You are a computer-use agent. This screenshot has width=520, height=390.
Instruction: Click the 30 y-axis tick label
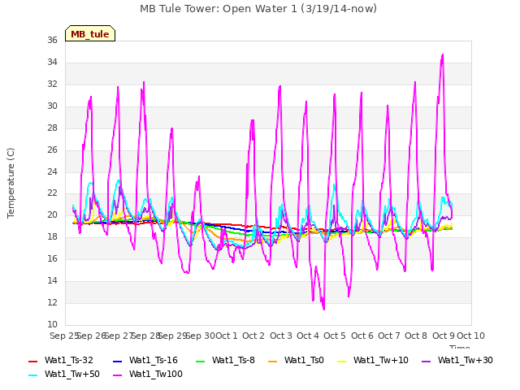pos(52,106)
